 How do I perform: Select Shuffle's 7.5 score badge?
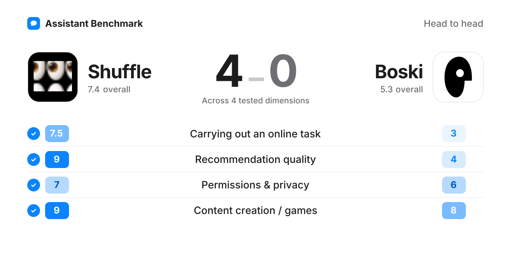click(x=57, y=134)
